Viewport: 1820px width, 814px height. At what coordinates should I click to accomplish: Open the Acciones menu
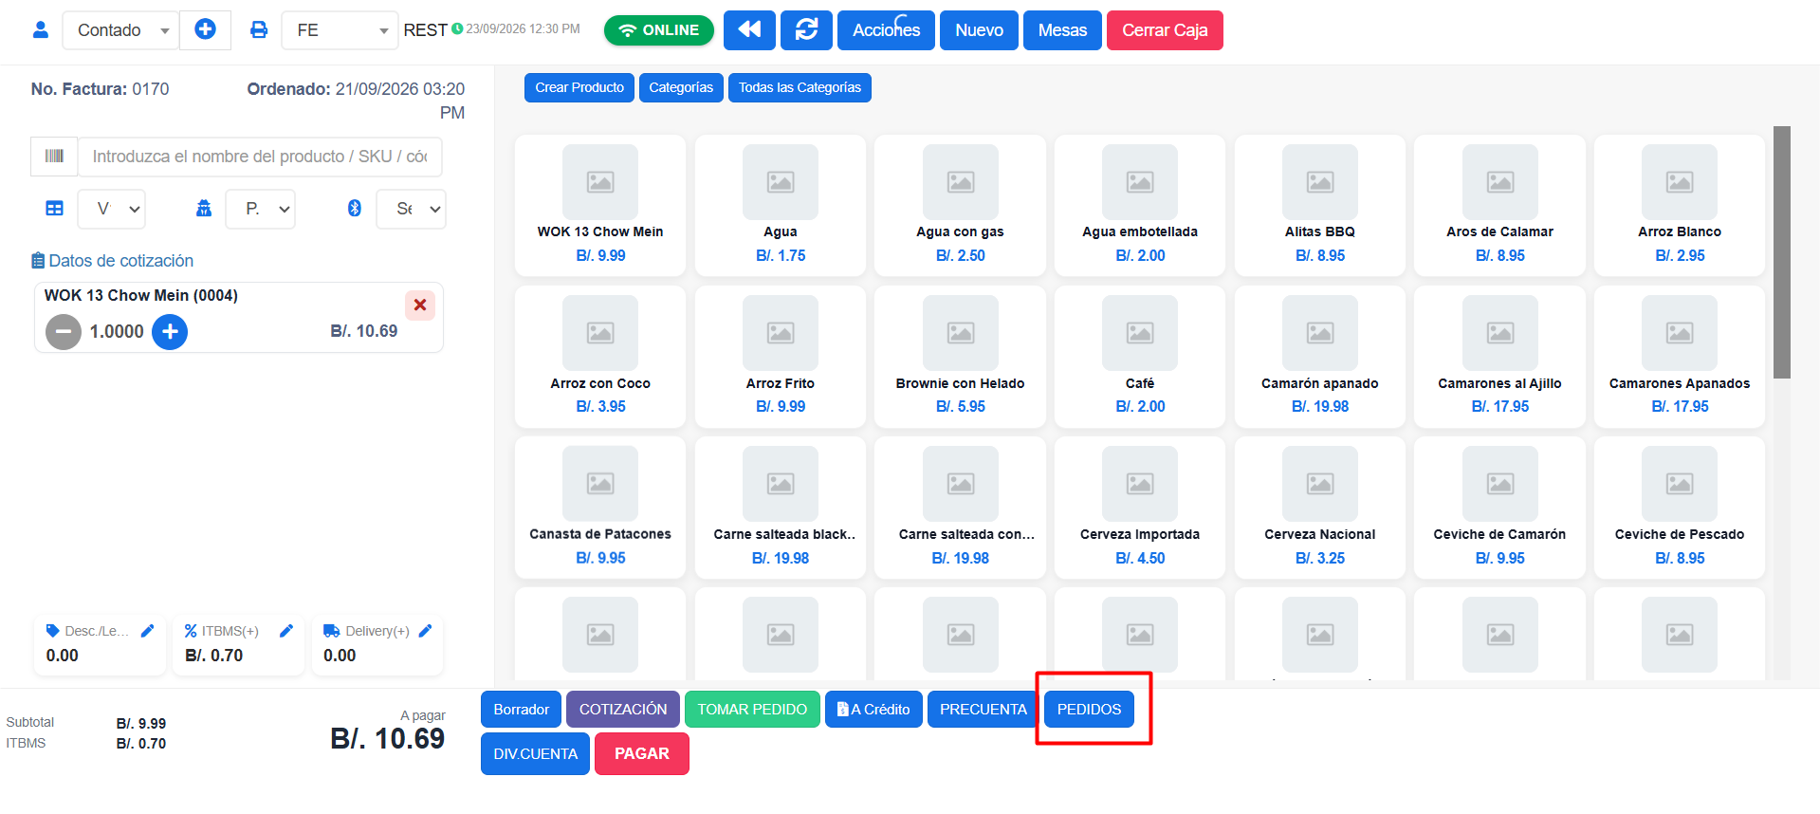click(886, 30)
